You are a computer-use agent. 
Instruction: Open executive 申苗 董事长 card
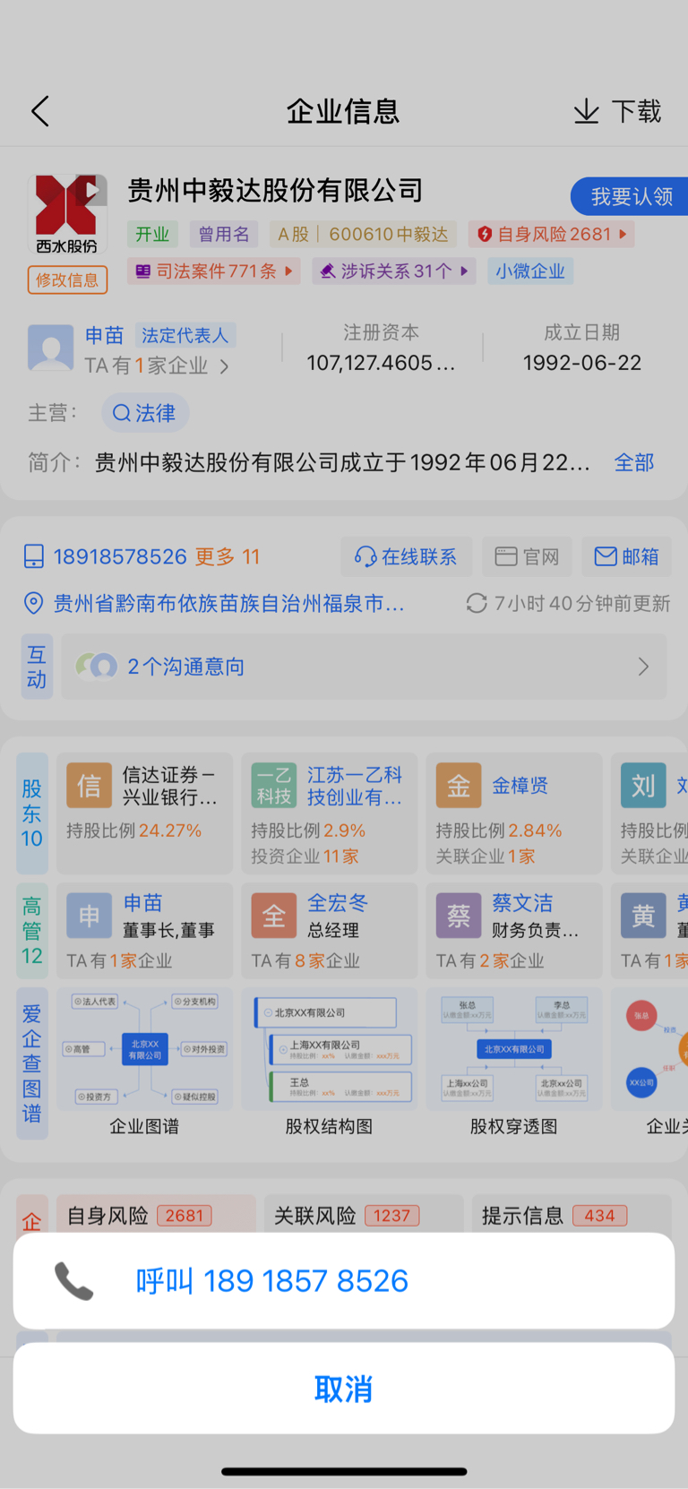tap(144, 931)
